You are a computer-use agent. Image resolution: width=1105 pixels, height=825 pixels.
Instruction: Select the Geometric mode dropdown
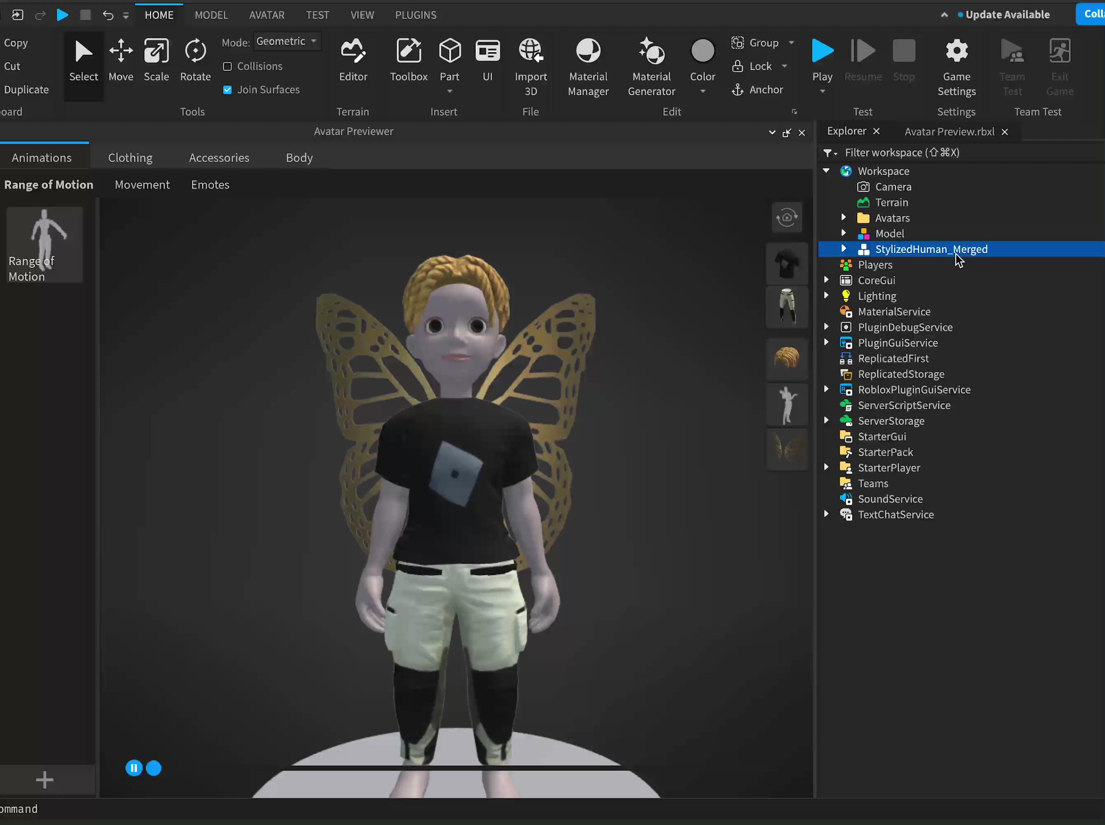click(286, 41)
